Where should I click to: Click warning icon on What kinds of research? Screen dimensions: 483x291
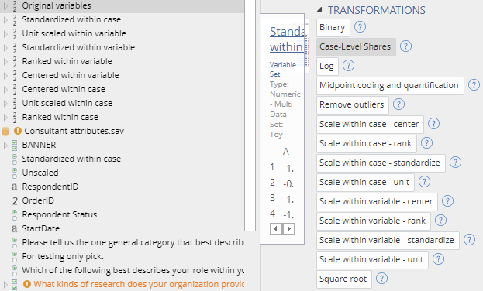[x=27, y=284]
